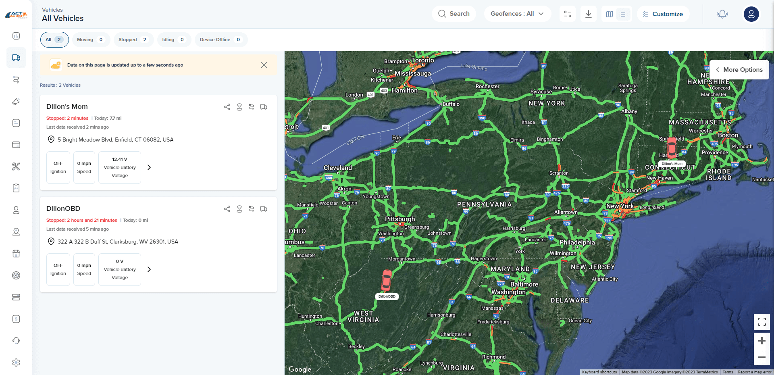This screenshot has height=375, width=774.
Task: Open the routes icon in sidebar
Action: pos(16,79)
